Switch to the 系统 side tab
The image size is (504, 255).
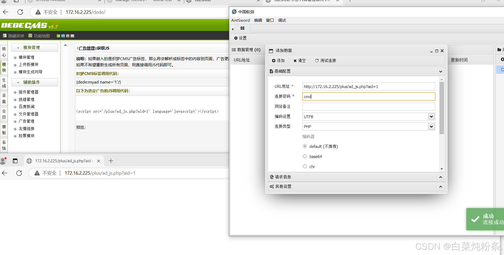[x=4, y=145]
